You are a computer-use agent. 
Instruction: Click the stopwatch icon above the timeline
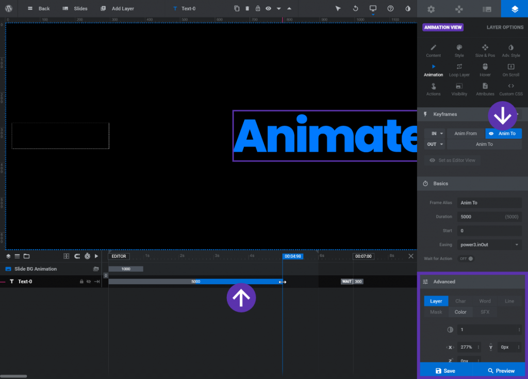87,256
